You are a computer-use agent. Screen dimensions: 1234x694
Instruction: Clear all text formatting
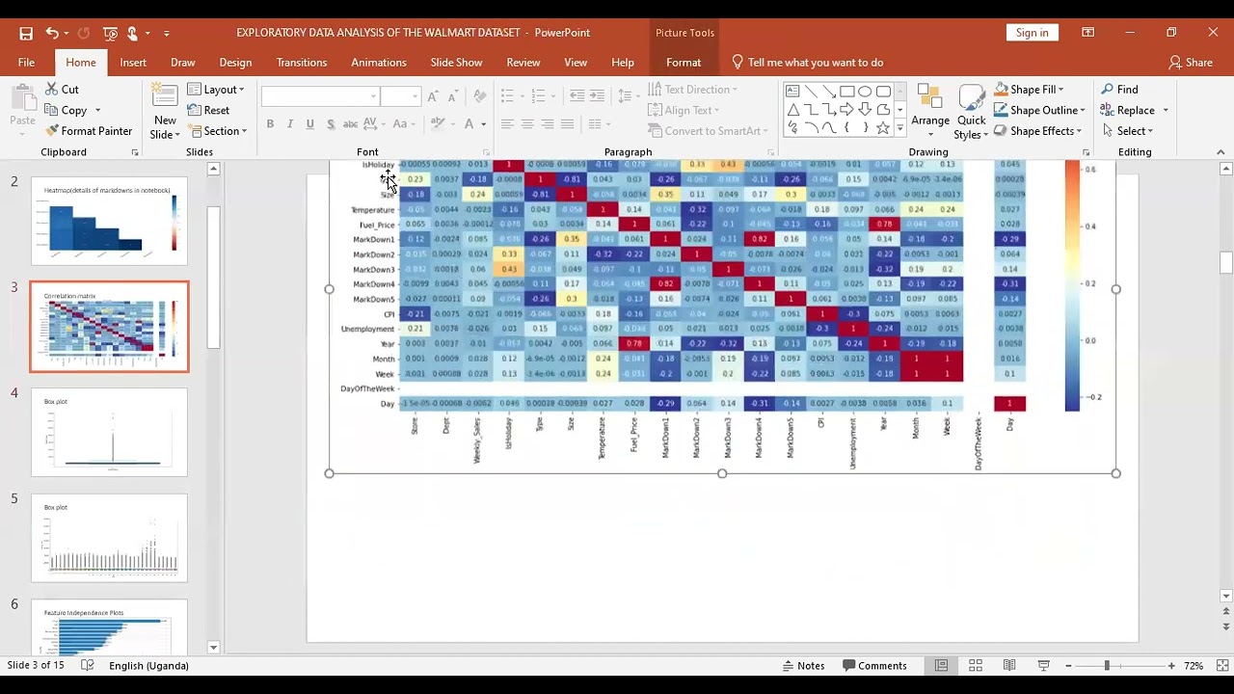coord(480,96)
